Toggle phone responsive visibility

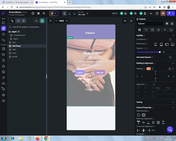click(x=156, y=44)
